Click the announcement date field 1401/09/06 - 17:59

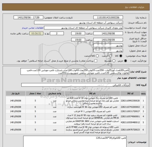pyautogui.click(x=28, y=18)
